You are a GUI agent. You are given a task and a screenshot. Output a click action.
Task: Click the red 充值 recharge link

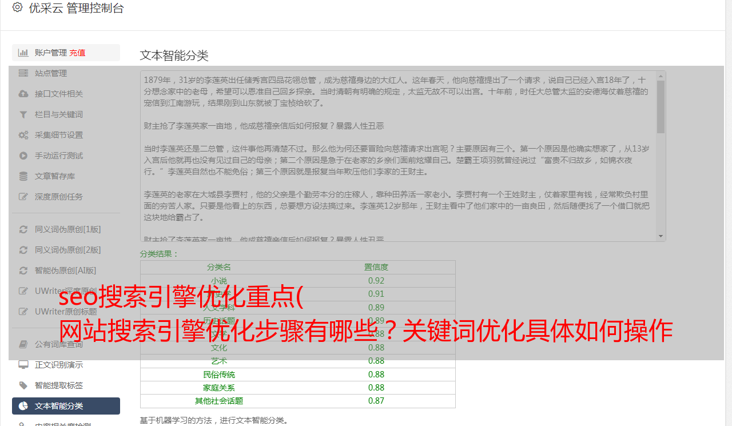[77, 53]
